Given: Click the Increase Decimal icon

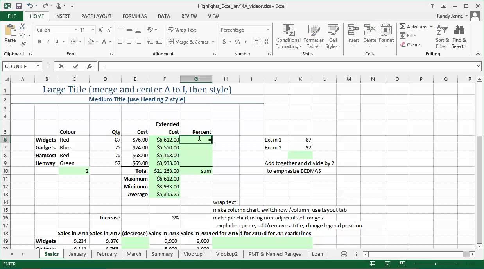Looking at the screenshot, I should click(x=257, y=42).
